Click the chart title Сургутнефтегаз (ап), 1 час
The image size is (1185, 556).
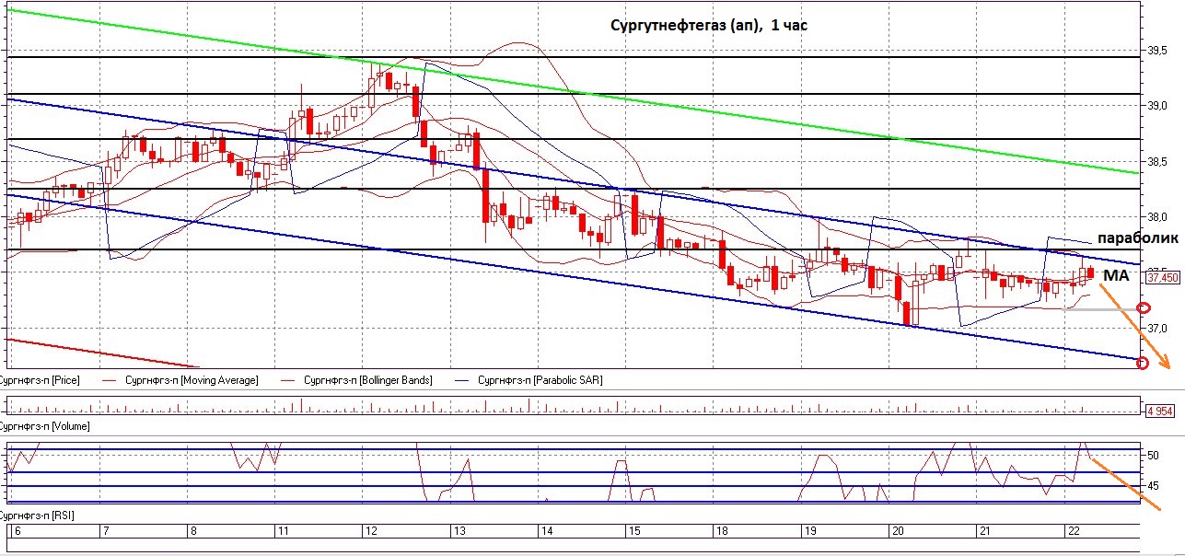click(x=708, y=26)
